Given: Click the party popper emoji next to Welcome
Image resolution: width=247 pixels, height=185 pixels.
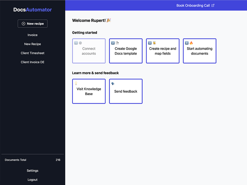Looking at the screenshot, I should tap(109, 20).
